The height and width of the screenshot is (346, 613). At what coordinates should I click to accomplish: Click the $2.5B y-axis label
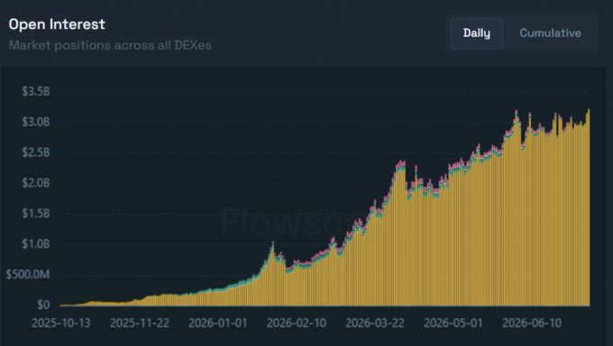point(36,152)
